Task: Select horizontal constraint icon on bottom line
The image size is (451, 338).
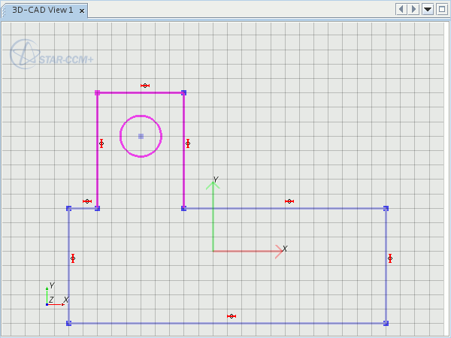Action: coord(232,316)
